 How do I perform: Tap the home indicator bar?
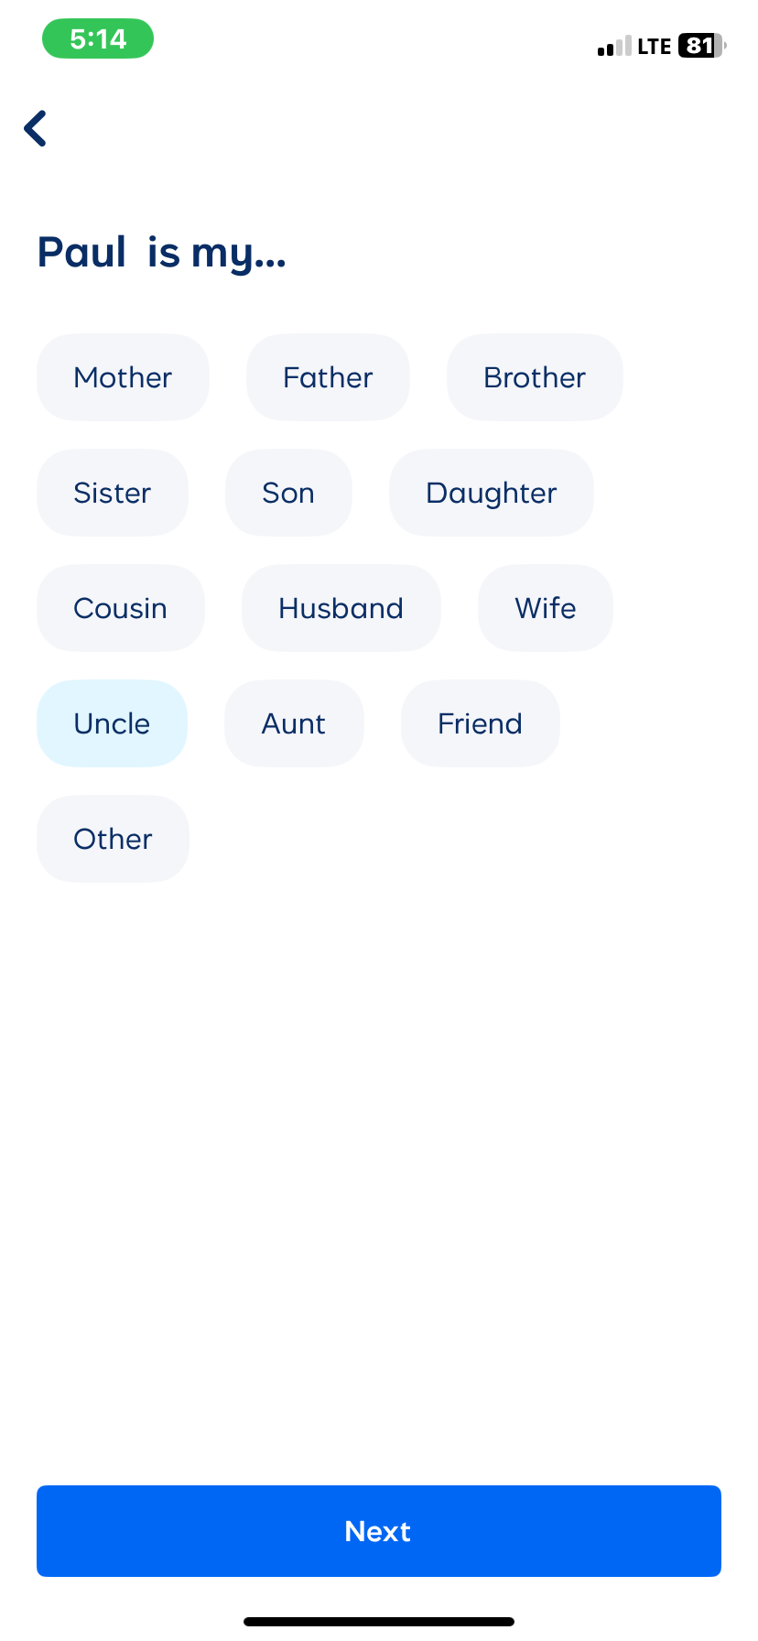[379, 1622]
